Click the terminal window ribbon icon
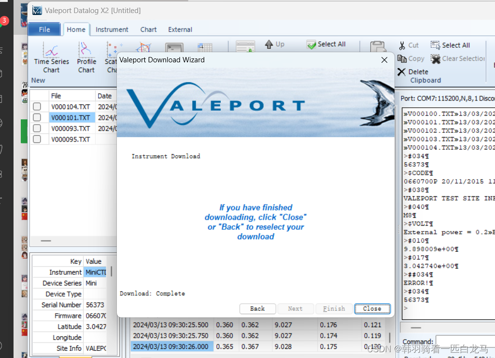Image resolution: width=495 pixels, height=358 pixels. click(x=174, y=48)
